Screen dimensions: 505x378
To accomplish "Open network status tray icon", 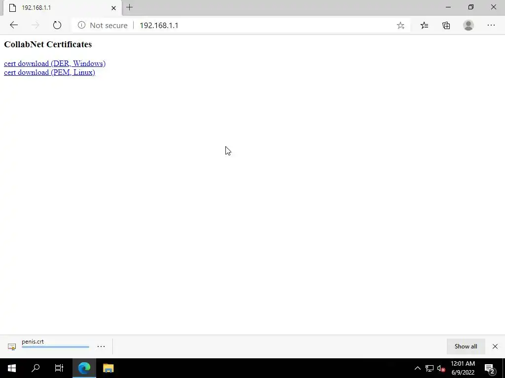I will tap(430, 368).
